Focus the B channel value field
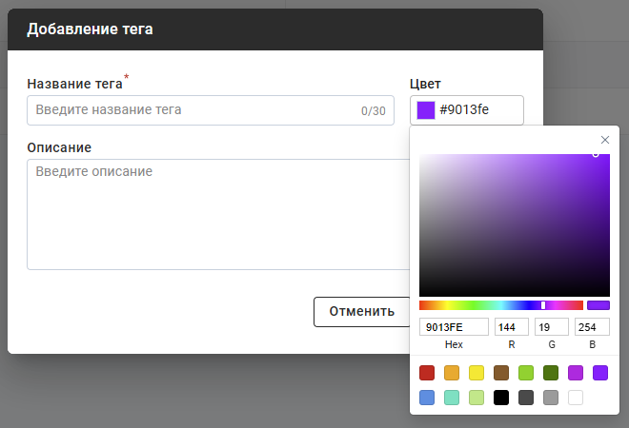The width and height of the screenshot is (629, 428). point(592,327)
